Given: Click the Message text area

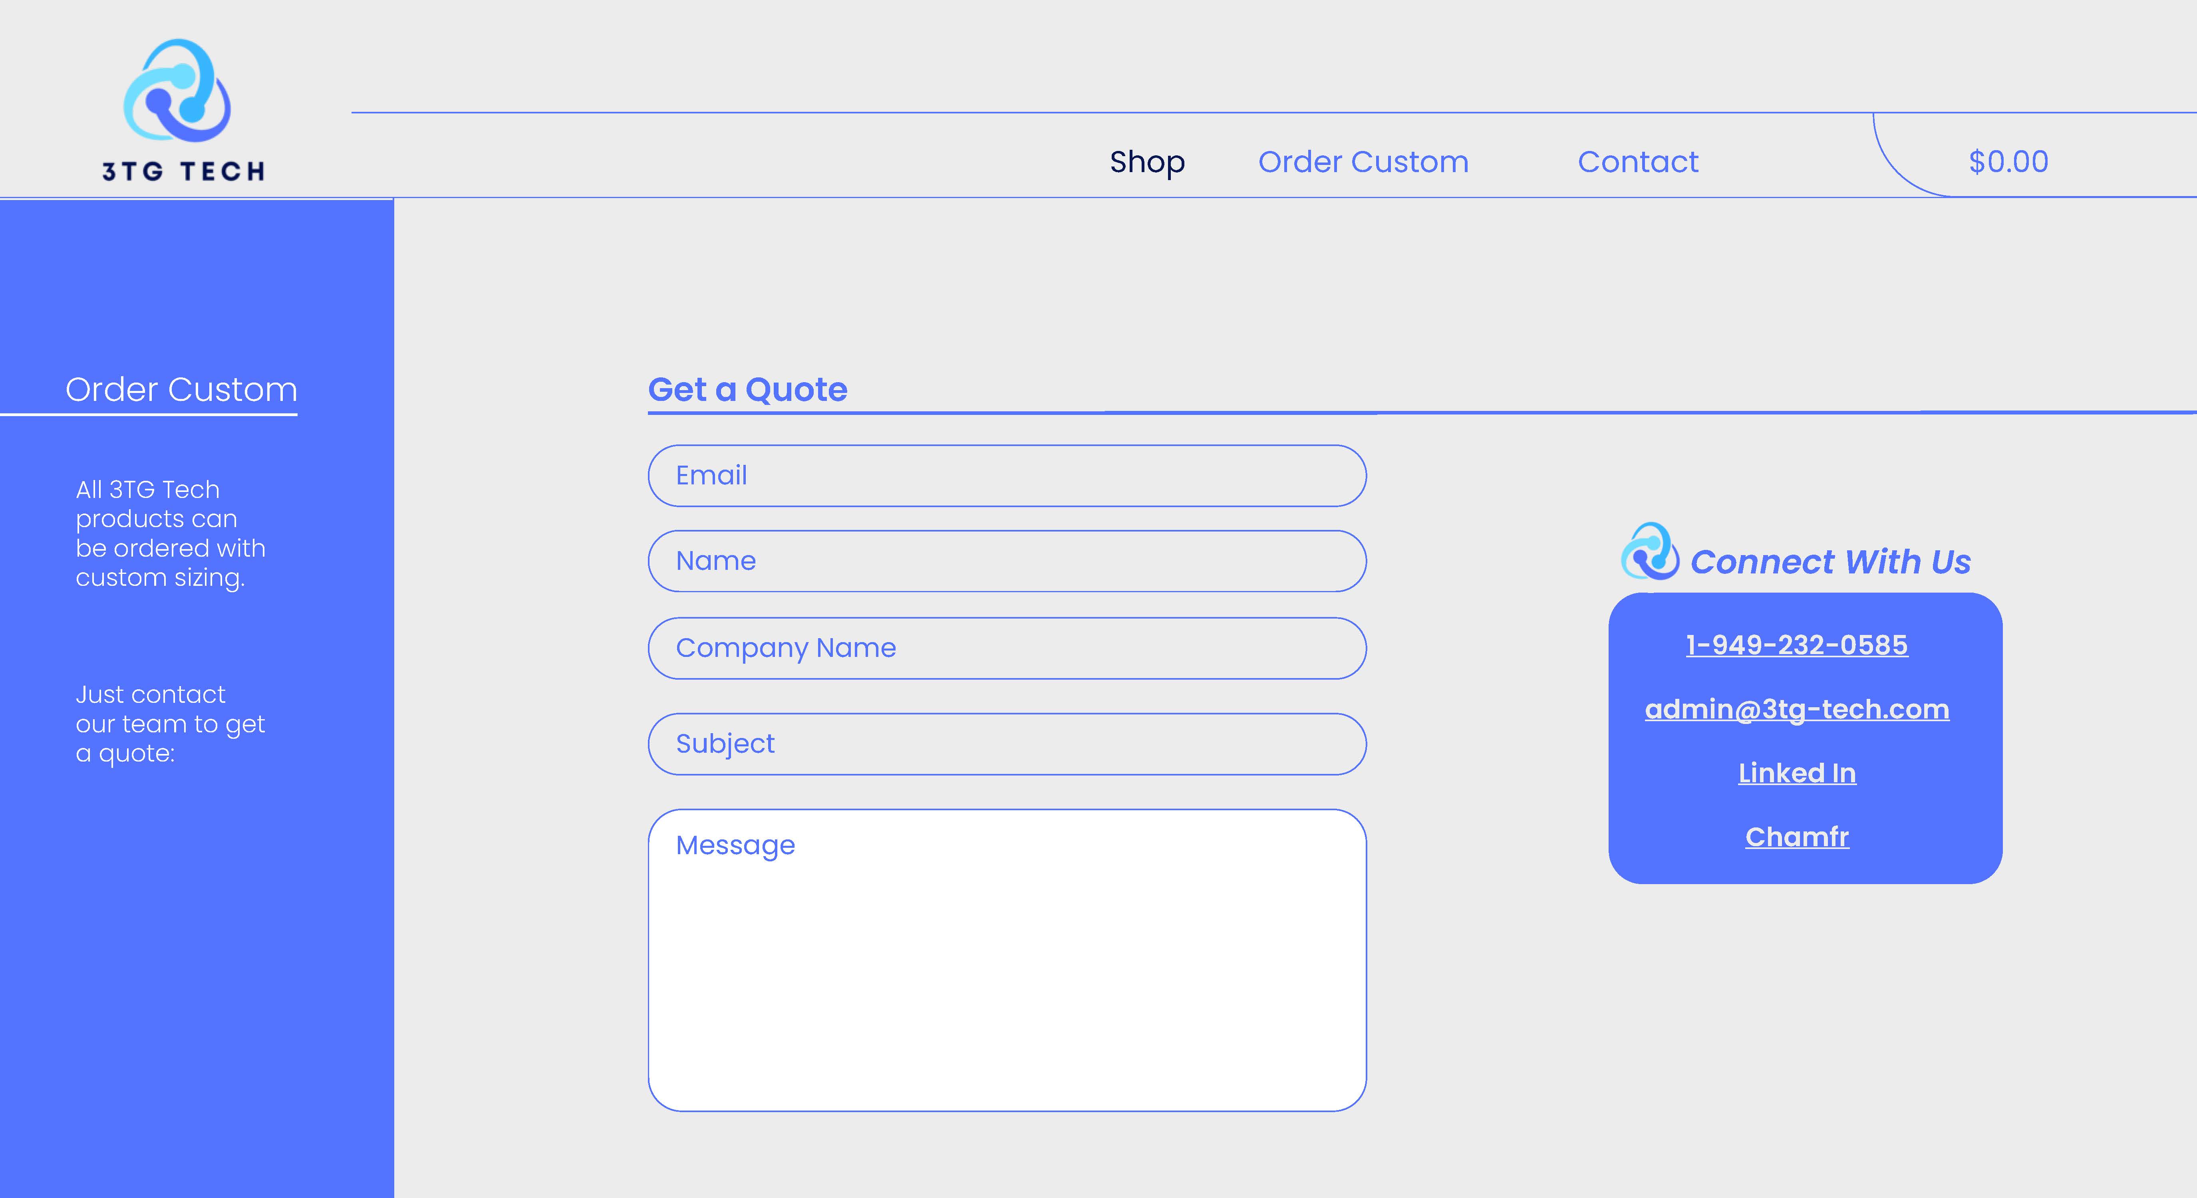Looking at the screenshot, I should coord(1006,959).
